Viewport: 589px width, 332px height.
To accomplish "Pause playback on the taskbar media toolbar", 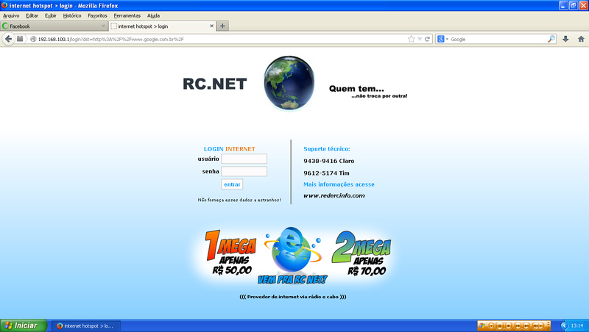I will click(x=500, y=326).
